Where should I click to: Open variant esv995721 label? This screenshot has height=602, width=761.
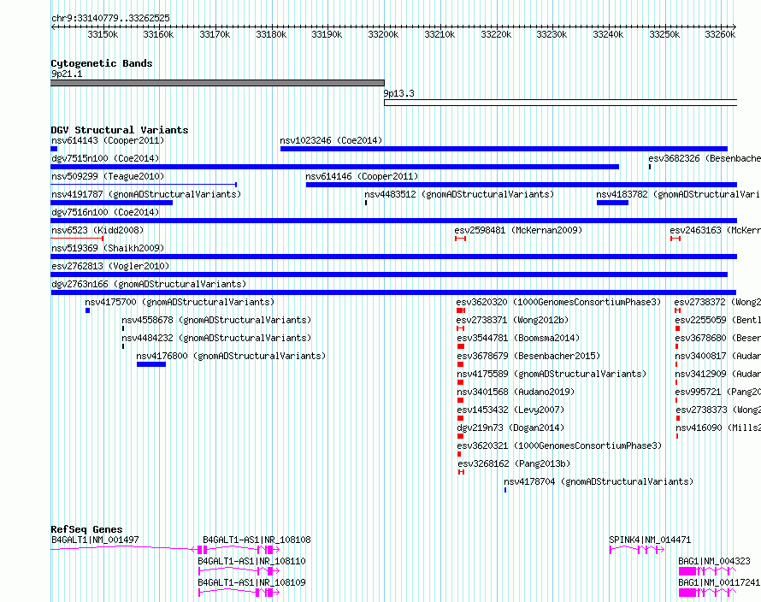pyautogui.click(x=717, y=392)
